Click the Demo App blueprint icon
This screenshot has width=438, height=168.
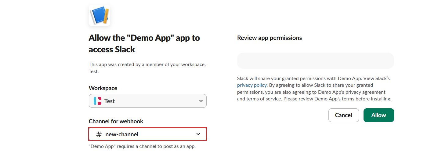99,15
